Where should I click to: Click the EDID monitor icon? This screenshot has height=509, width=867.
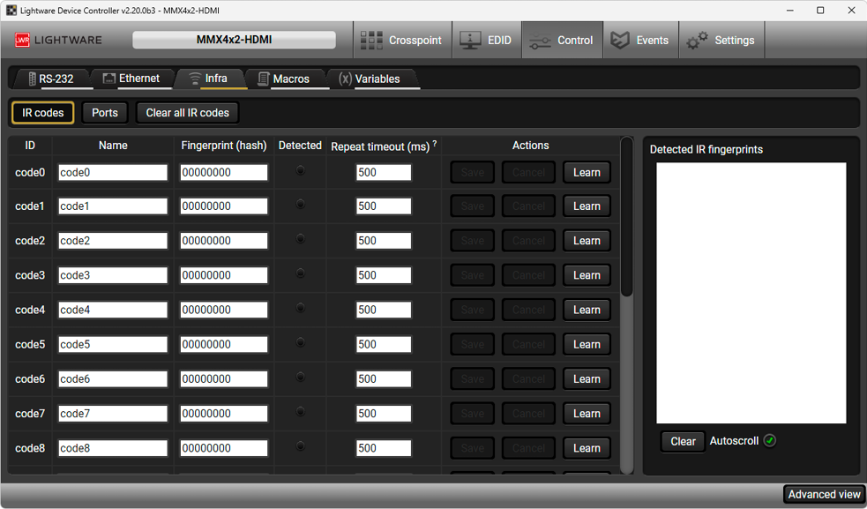pos(470,41)
